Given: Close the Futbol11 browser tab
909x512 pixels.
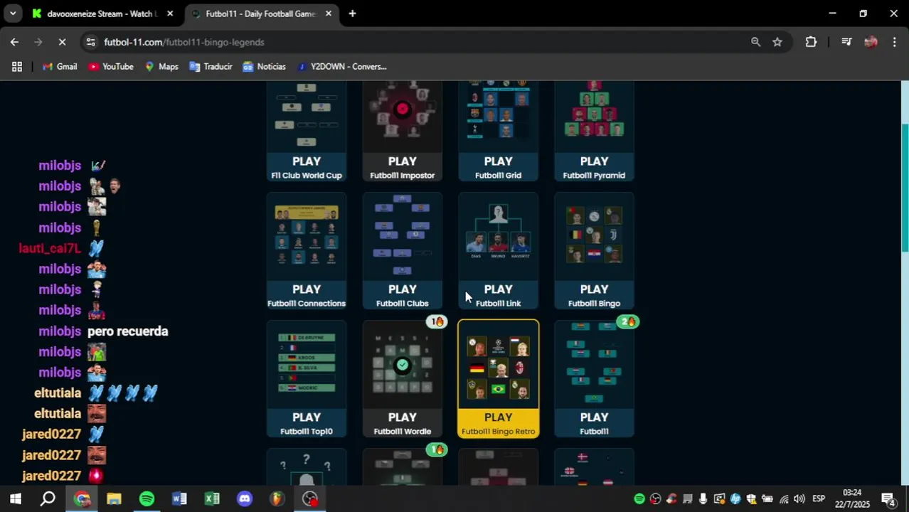Looking at the screenshot, I should pyautogui.click(x=328, y=14).
